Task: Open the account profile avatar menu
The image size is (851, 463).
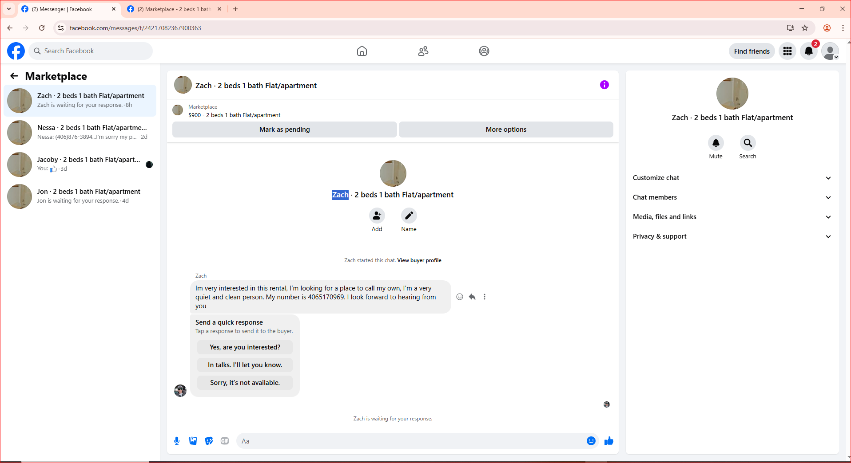Action: click(830, 51)
